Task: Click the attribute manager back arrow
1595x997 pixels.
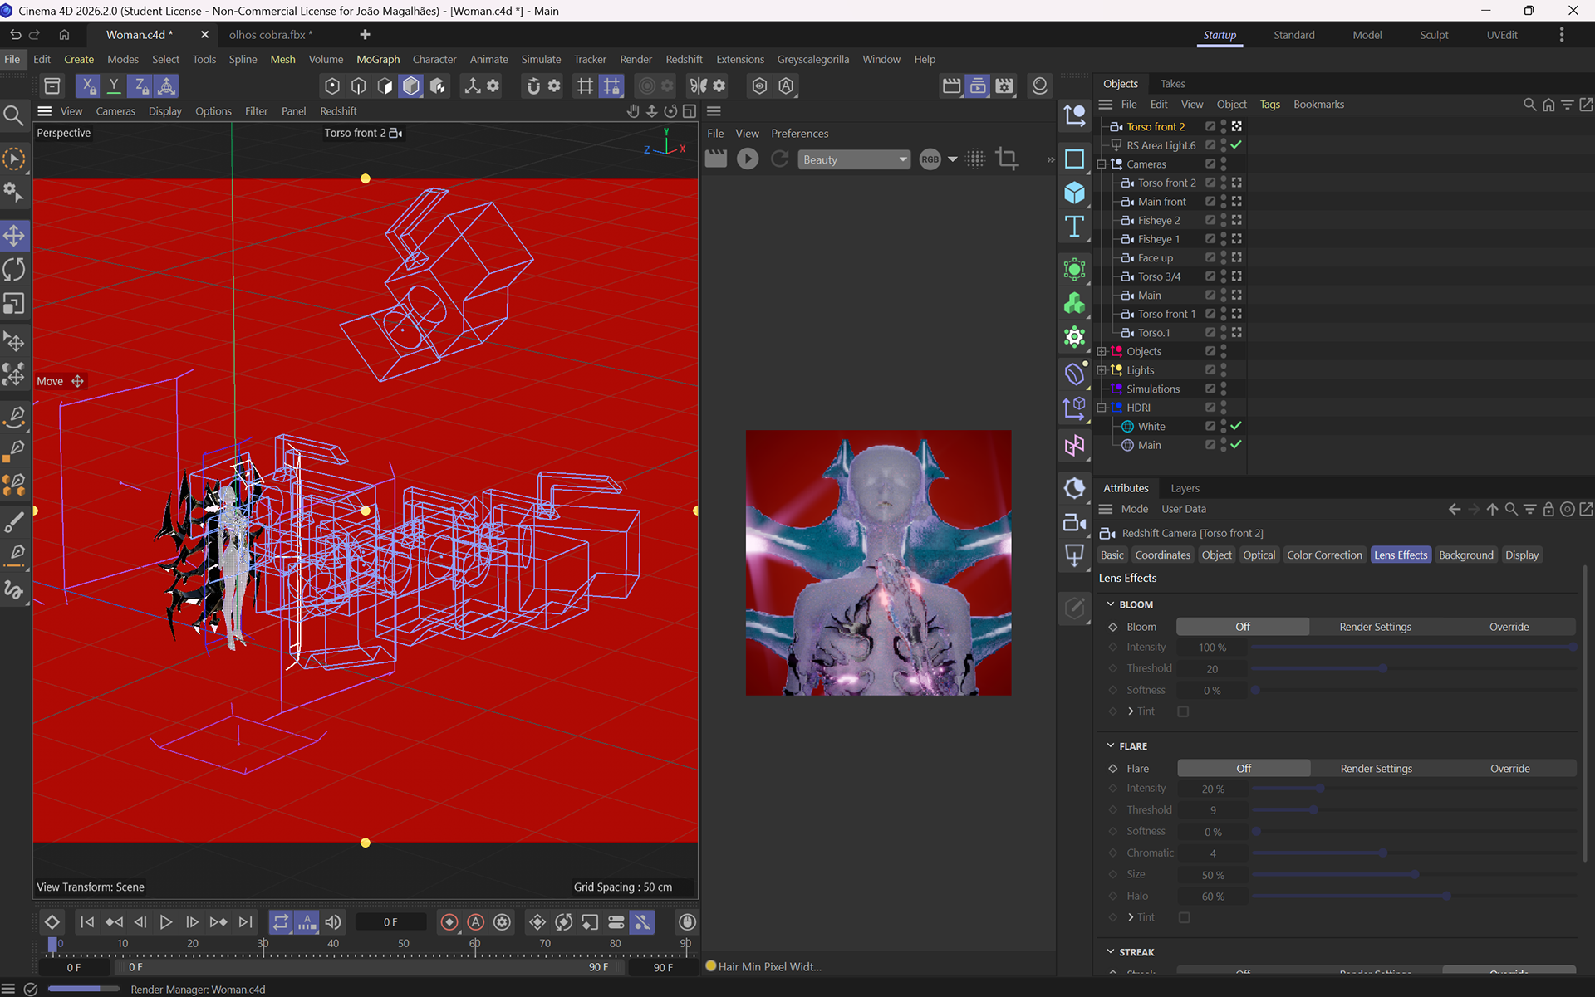Action: click(1454, 509)
